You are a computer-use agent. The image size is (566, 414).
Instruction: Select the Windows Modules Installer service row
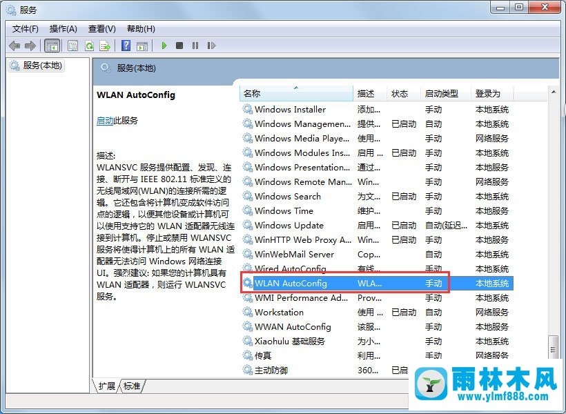pos(376,152)
